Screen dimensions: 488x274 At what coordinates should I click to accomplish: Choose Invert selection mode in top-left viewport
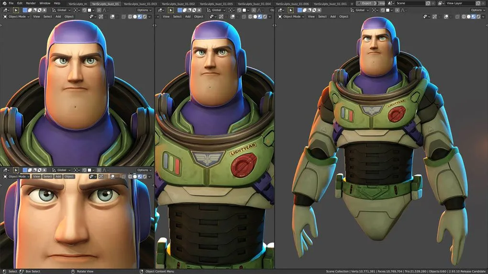tap(40, 10)
